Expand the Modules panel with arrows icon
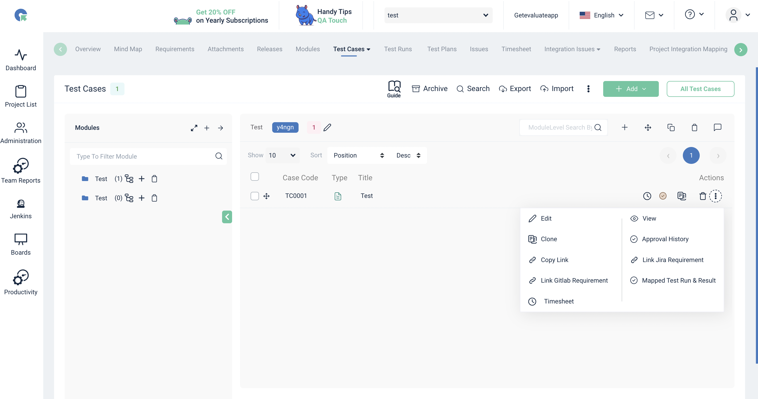758x399 pixels. tap(194, 128)
